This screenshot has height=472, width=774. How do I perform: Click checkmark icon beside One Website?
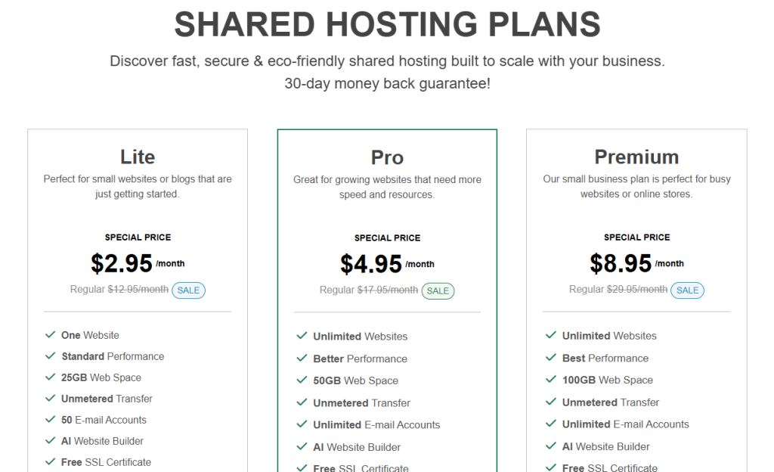click(x=51, y=335)
